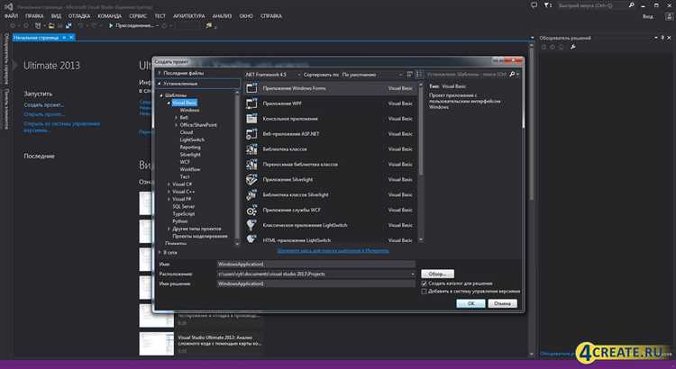Open the ФАЙЛ menu
676x369 pixels.
click(11, 16)
